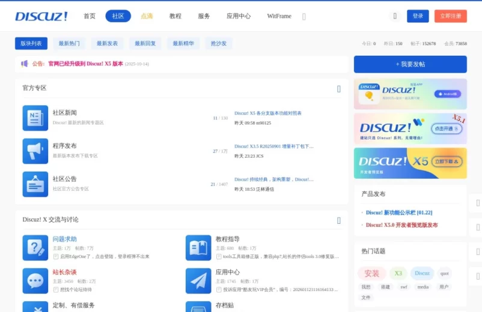Open post Discuz! X5 各分支版本功能对照表
Viewport: 482px width, 312px height.
(267, 113)
